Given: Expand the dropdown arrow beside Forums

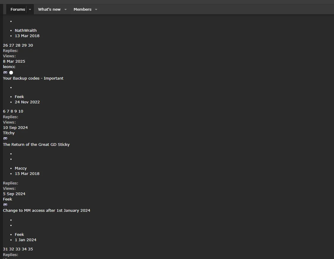Looking at the screenshot, I should 30,10.
